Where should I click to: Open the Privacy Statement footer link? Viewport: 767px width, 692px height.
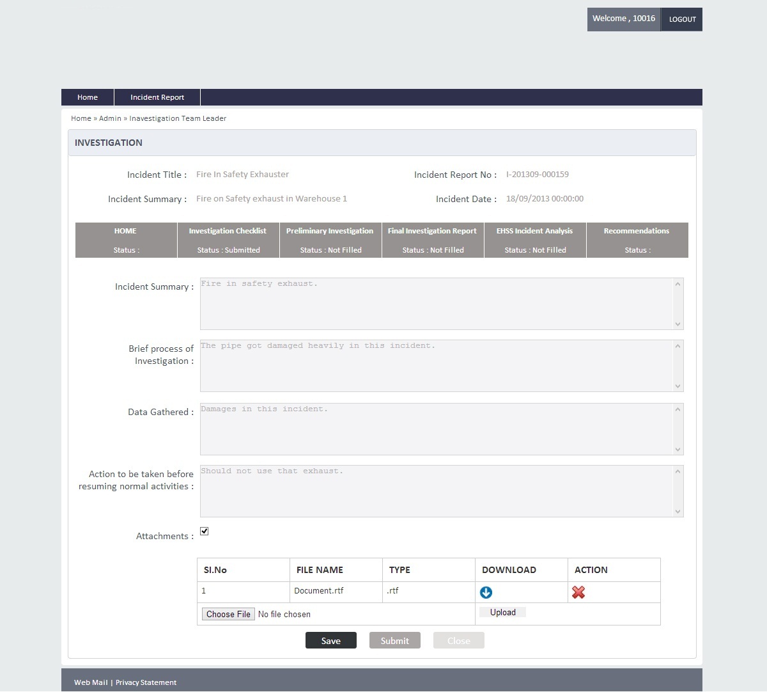click(x=146, y=682)
